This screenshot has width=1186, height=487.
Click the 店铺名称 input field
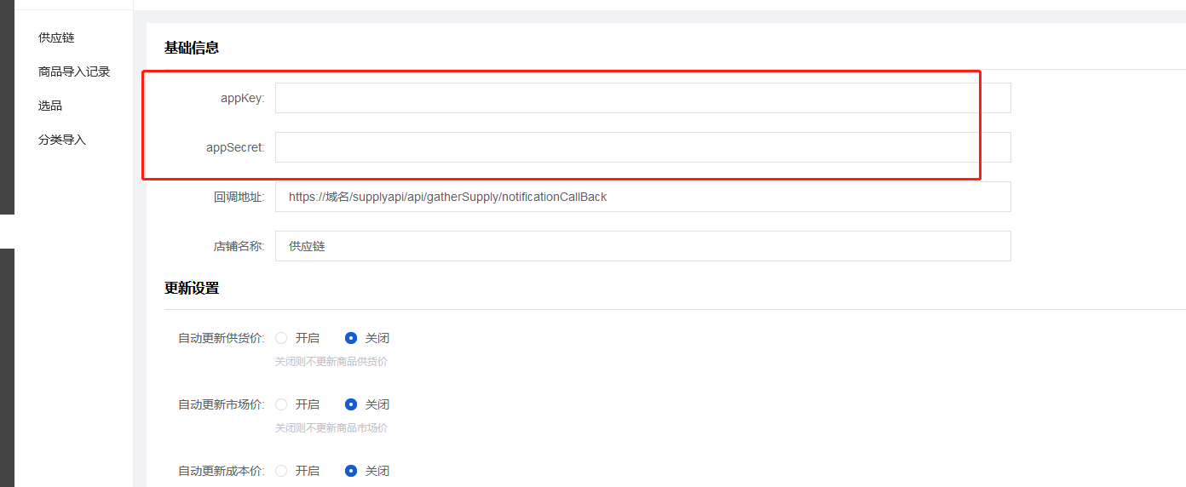(642, 246)
